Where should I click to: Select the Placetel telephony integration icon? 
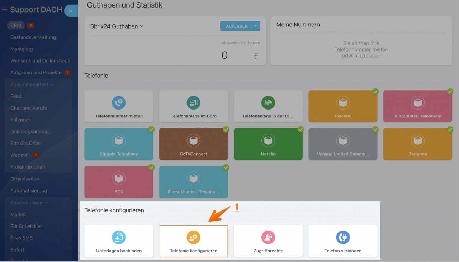(343, 103)
